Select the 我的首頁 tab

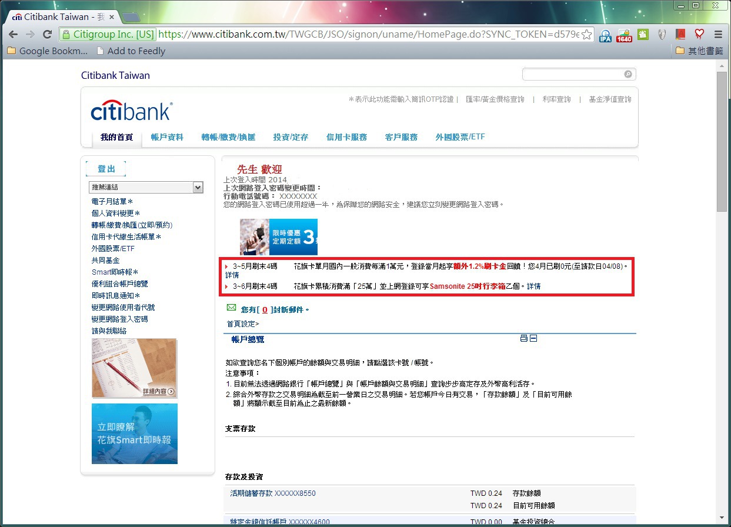[116, 137]
